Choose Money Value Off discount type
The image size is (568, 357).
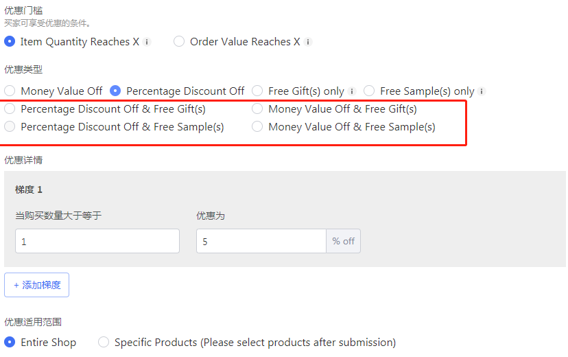10,91
